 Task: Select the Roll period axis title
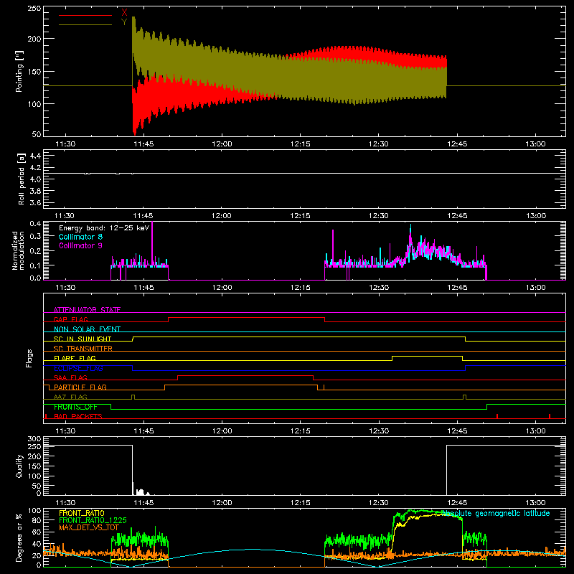(21, 179)
